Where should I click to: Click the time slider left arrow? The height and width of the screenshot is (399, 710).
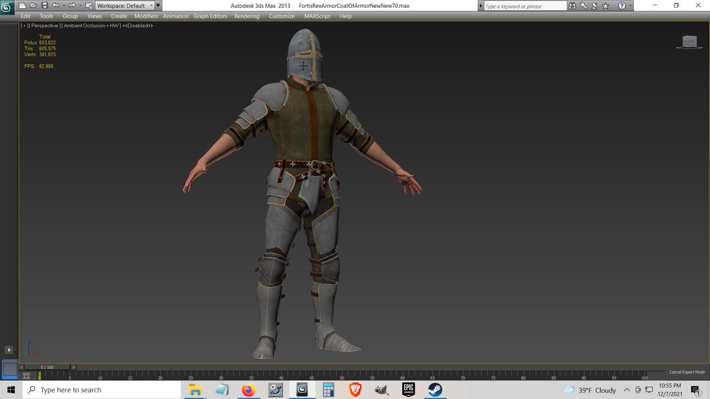(x=22, y=367)
